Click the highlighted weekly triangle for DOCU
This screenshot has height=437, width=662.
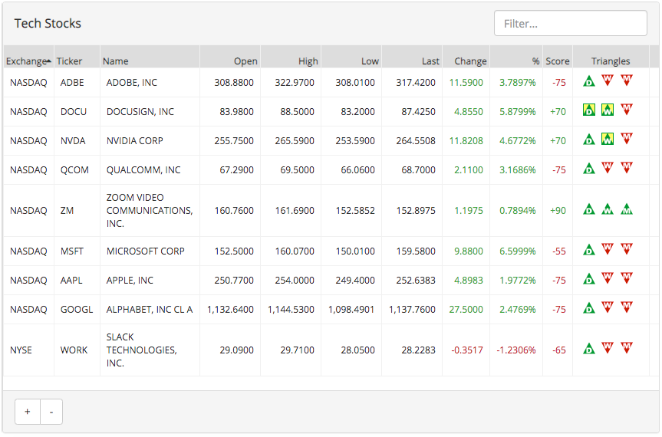coord(607,110)
